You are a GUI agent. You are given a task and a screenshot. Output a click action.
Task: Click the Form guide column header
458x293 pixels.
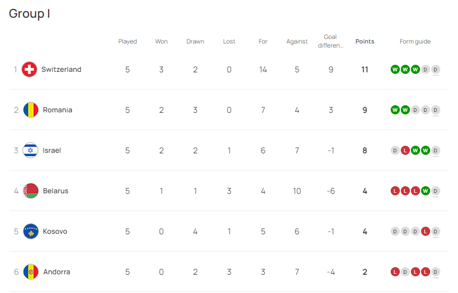point(415,41)
